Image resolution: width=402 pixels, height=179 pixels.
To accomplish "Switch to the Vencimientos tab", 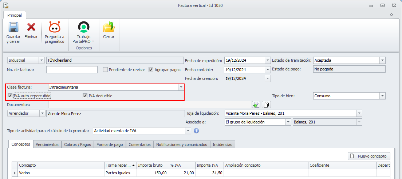I will coord(47,145).
